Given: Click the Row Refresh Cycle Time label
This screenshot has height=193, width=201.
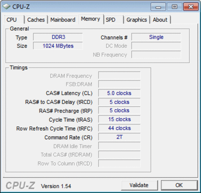Looking at the screenshot, I should coord(54,129).
